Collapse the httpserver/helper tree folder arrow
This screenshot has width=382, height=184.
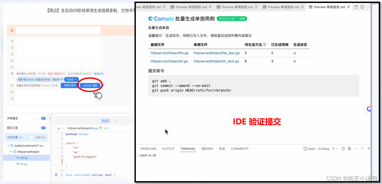[x=11, y=152]
